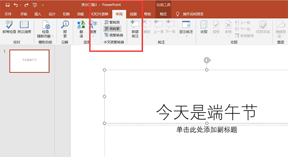
Task: Convert with 简转繁 button
Action: [x=112, y=29]
